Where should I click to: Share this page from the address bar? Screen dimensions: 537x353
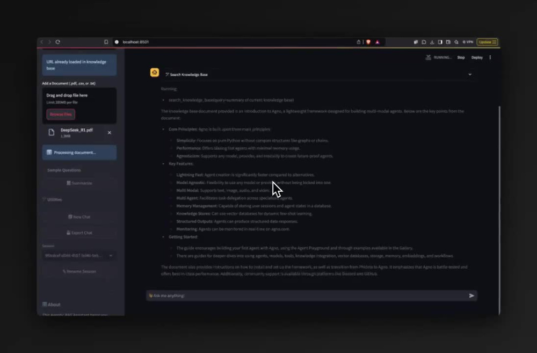pos(359,42)
